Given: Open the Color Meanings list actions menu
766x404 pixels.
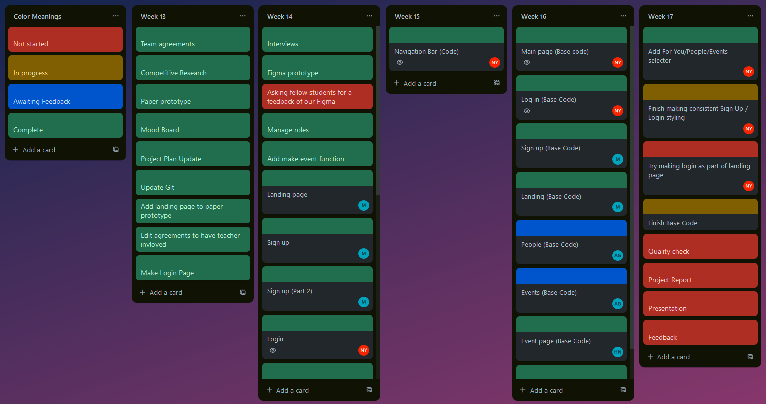Looking at the screenshot, I should pyautogui.click(x=116, y=15).
